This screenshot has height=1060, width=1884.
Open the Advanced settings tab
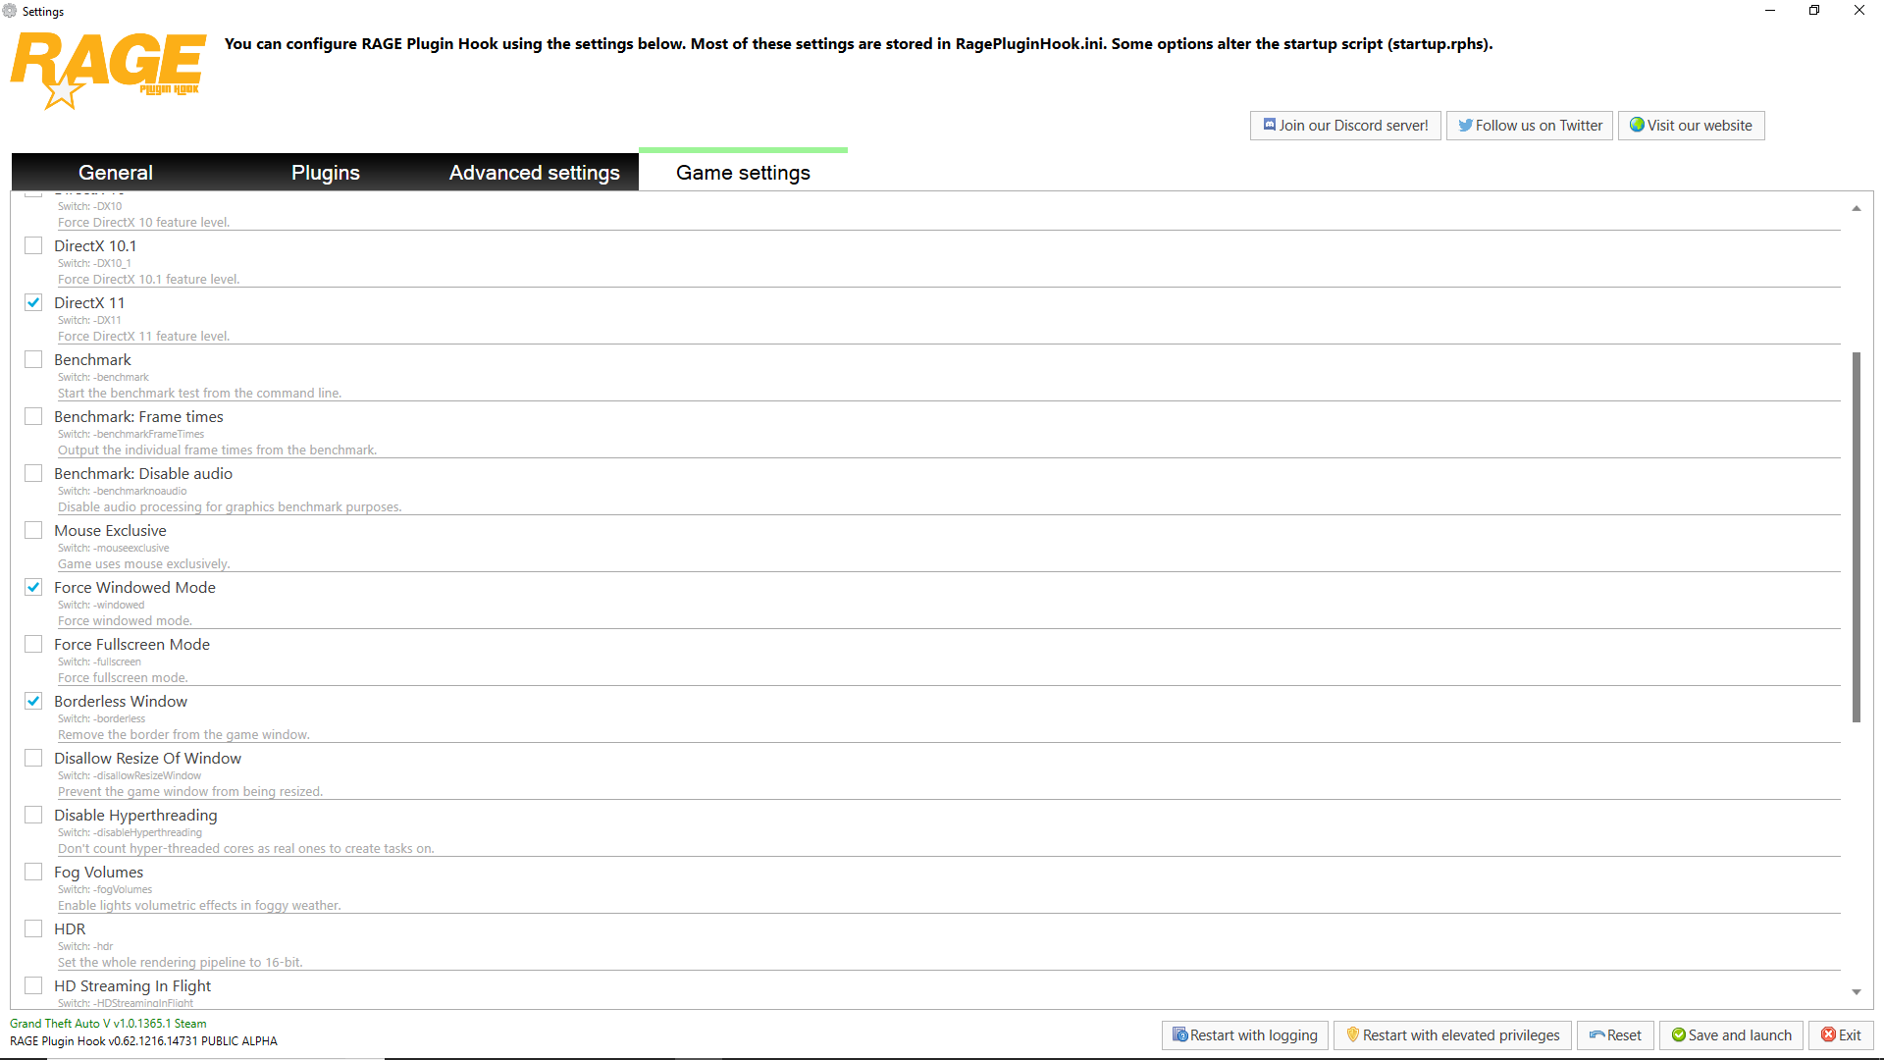click(x=534, y=173)
